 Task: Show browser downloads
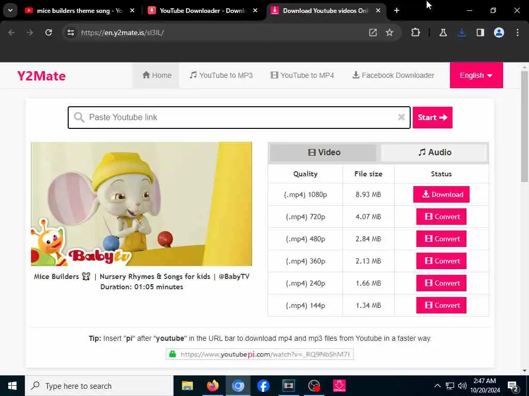coord(461,32)
